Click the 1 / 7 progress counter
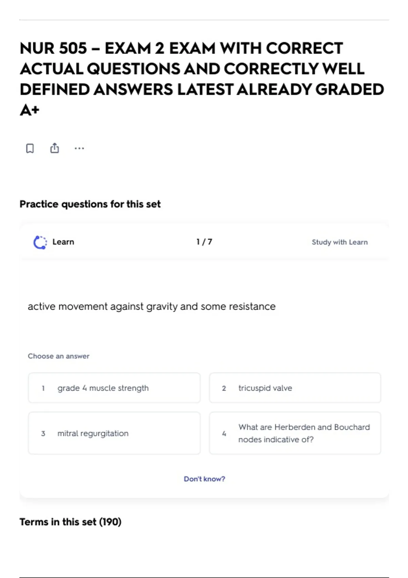The height and width of the screenshot is (578, 408). point(204,242)
